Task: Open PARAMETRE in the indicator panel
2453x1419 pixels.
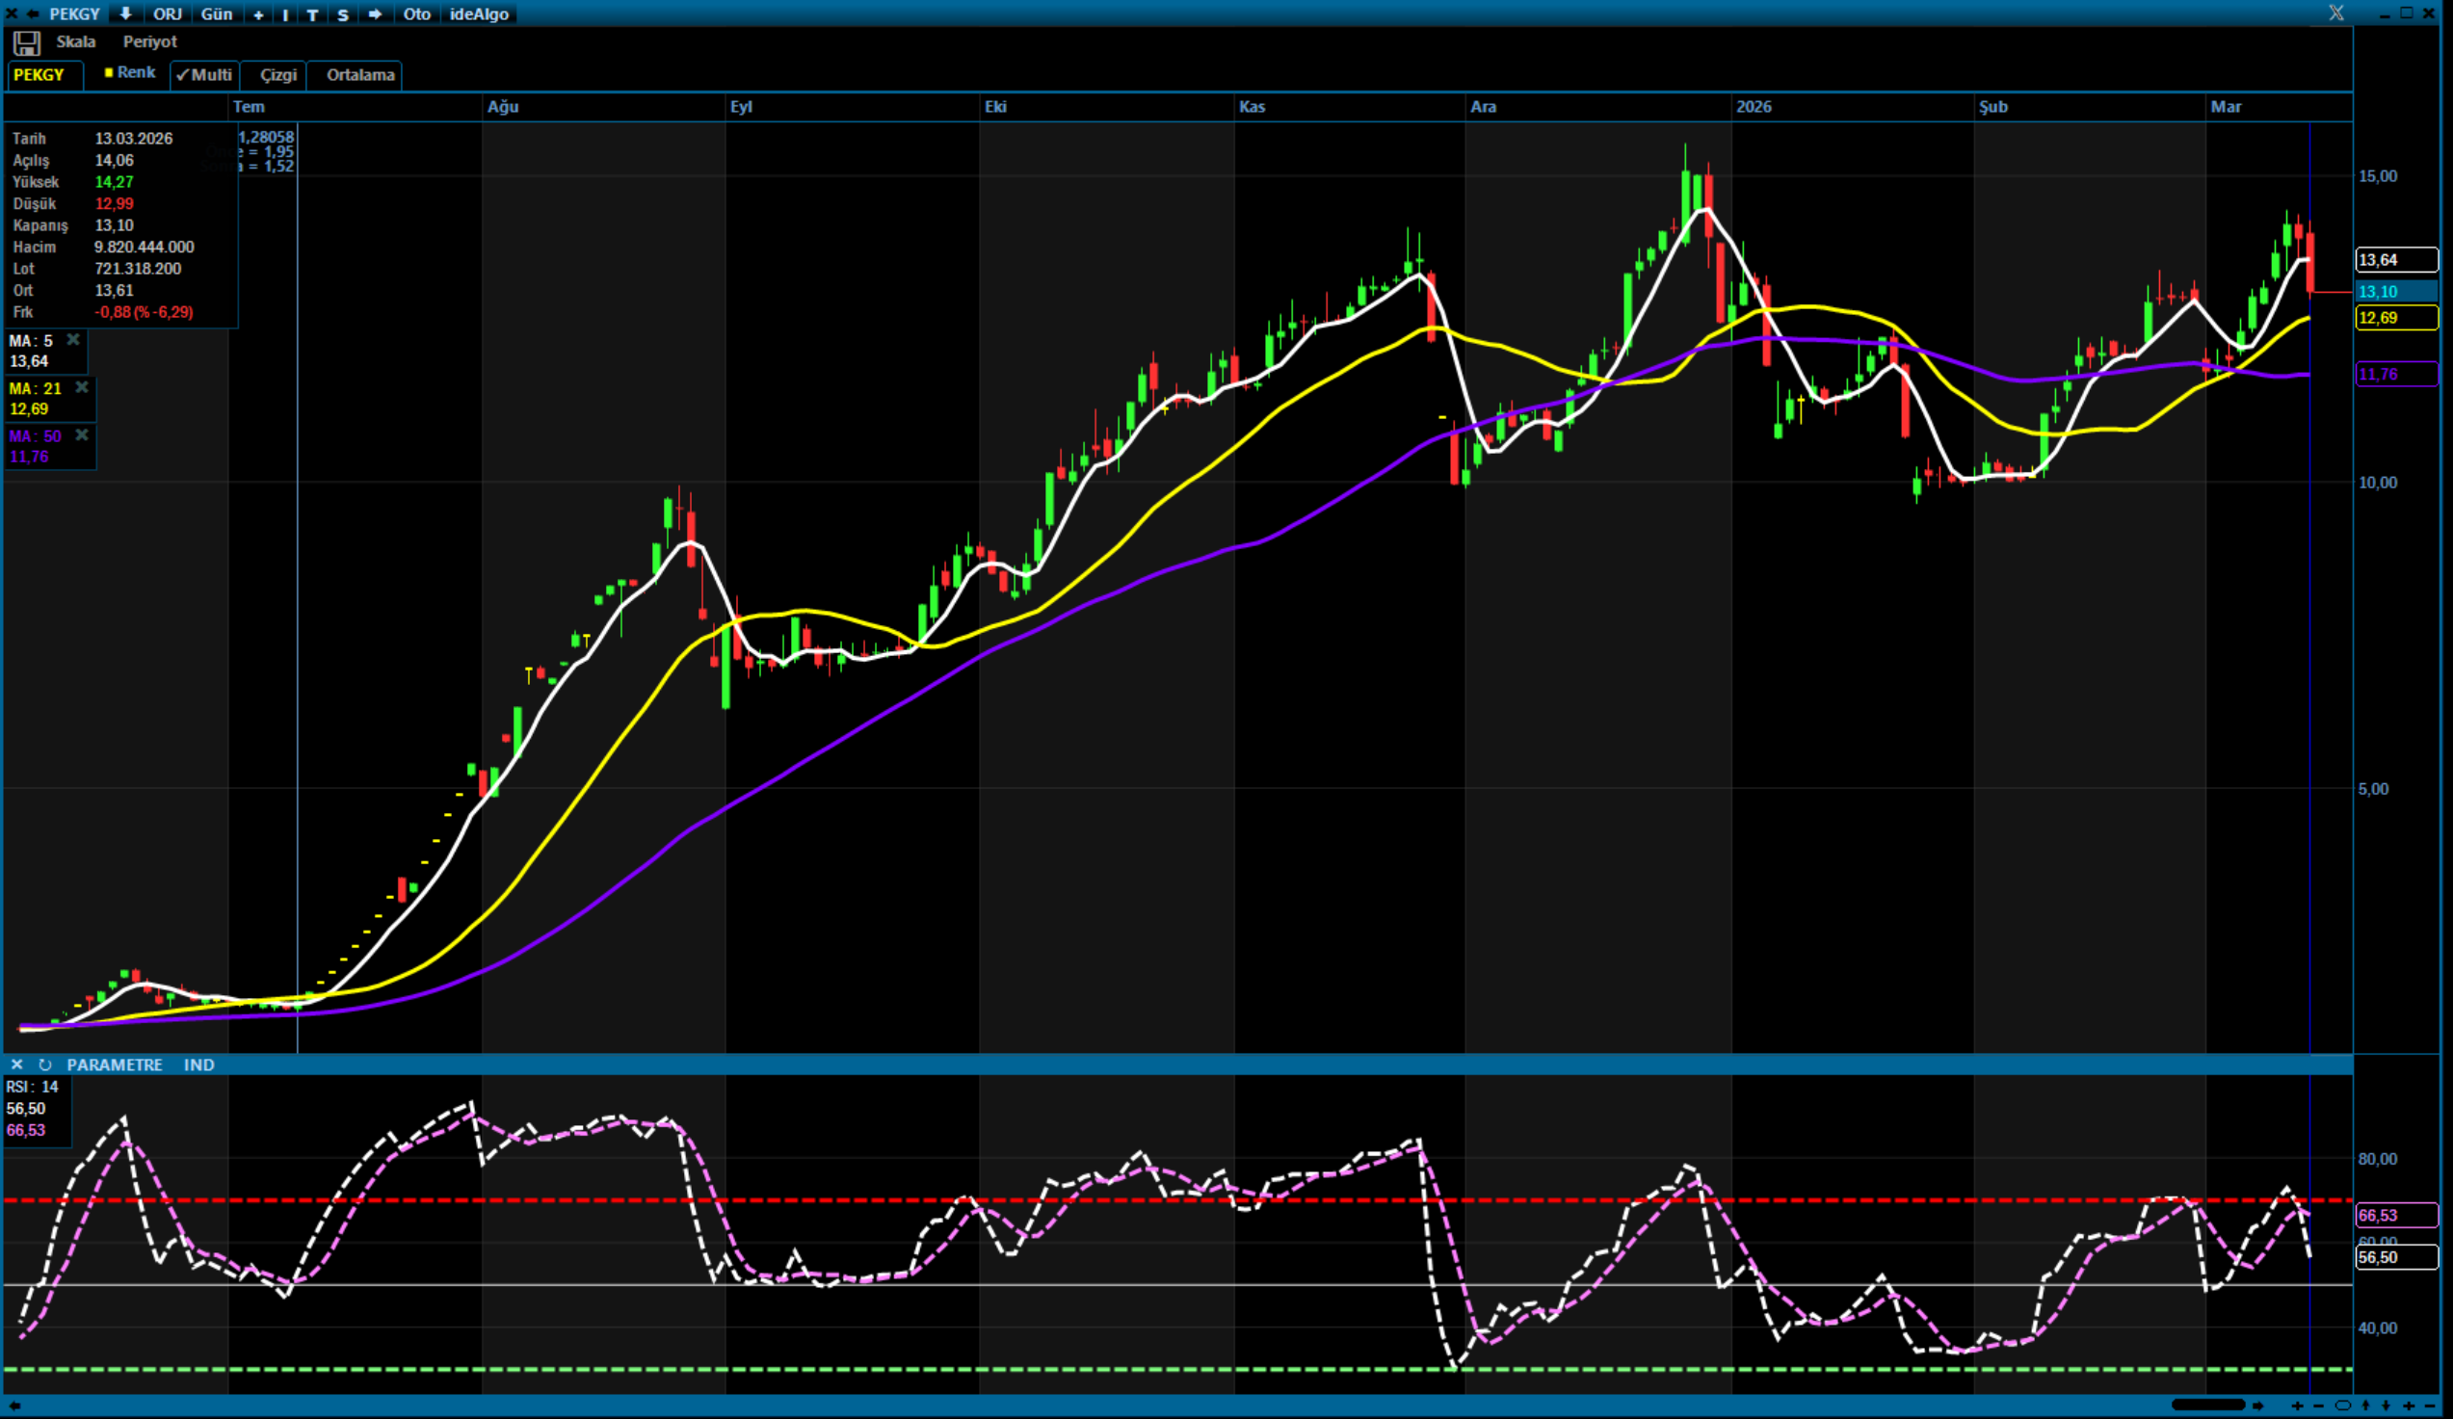Action: pos(115,1064)
